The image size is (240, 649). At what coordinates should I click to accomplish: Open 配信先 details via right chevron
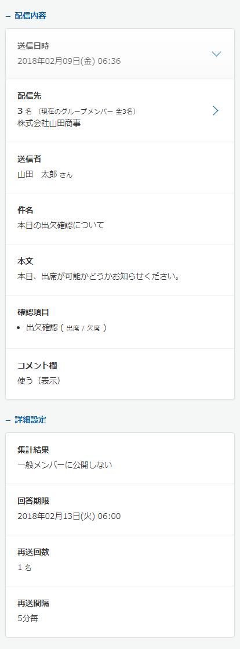click(x=215, y=110)
